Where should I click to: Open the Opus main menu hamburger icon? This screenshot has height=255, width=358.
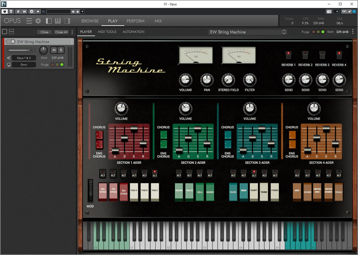coord(29,21)
